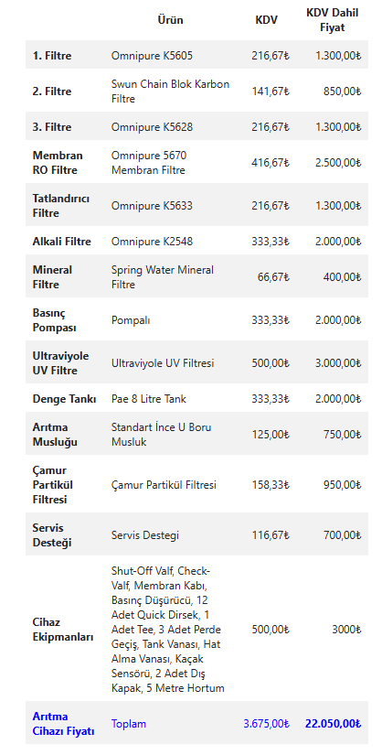
Task: Select Omnipure K5633 in Tatlandırıcı row
Action: [x=152, y=206]
